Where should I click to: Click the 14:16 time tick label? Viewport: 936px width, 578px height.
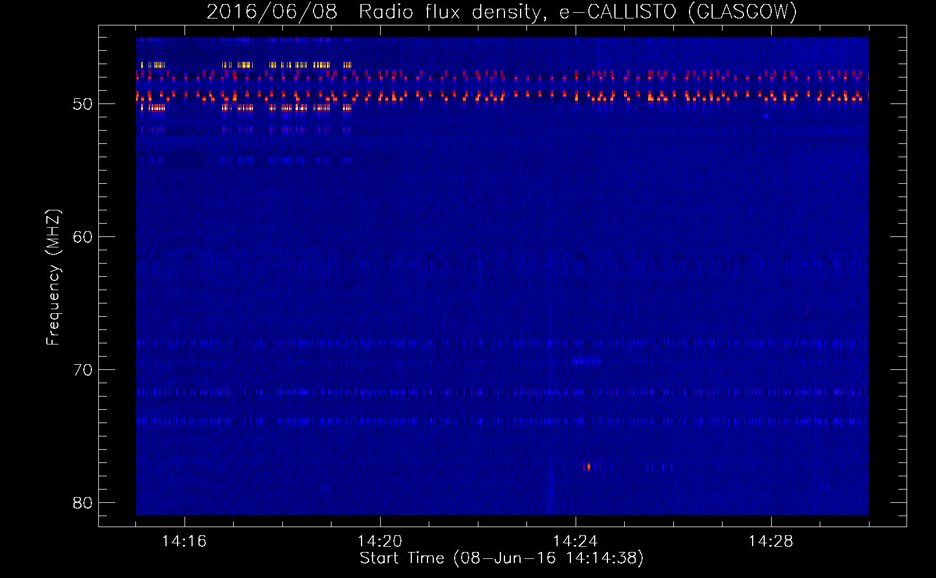pyautogui.click(x=184, y=541)
